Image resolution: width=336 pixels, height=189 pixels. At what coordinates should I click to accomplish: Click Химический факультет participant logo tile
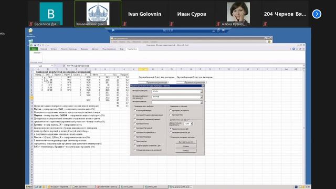tap(98, 14)
